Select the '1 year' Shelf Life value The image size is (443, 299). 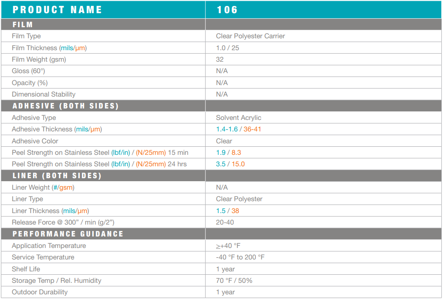coord(226,269)
